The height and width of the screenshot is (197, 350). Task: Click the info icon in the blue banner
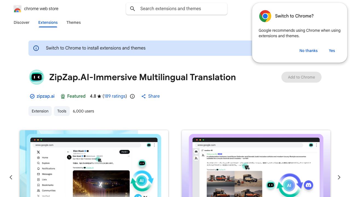[x=36, y=48]
